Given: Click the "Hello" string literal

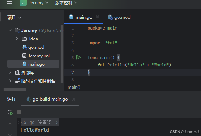Looking at the screenshot, I should (x=136, y=65).
